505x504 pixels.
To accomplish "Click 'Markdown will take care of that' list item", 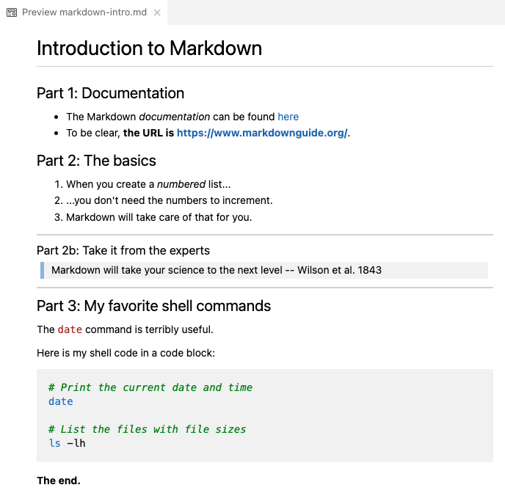I will (159, 217).
